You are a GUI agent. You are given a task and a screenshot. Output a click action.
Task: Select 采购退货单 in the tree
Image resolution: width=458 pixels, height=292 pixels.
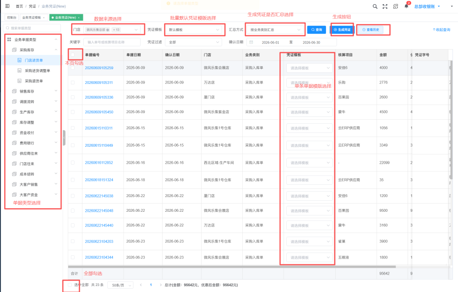[33, 81]
